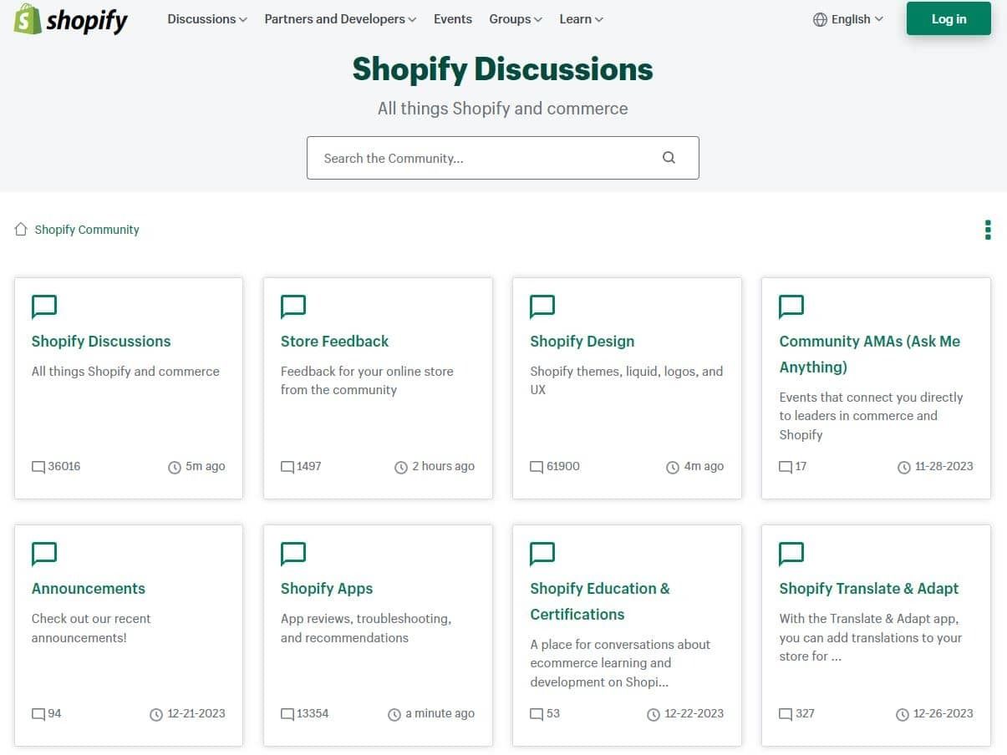Image resolution: width=1007 pixels, height=755 pixels.
Task: Click the post count icon beside 36016
Action: [x=38, y=467]
